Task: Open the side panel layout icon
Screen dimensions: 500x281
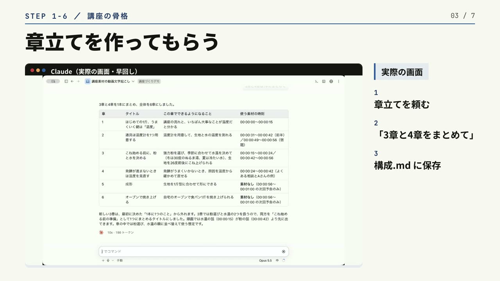Action: (324, 81)
